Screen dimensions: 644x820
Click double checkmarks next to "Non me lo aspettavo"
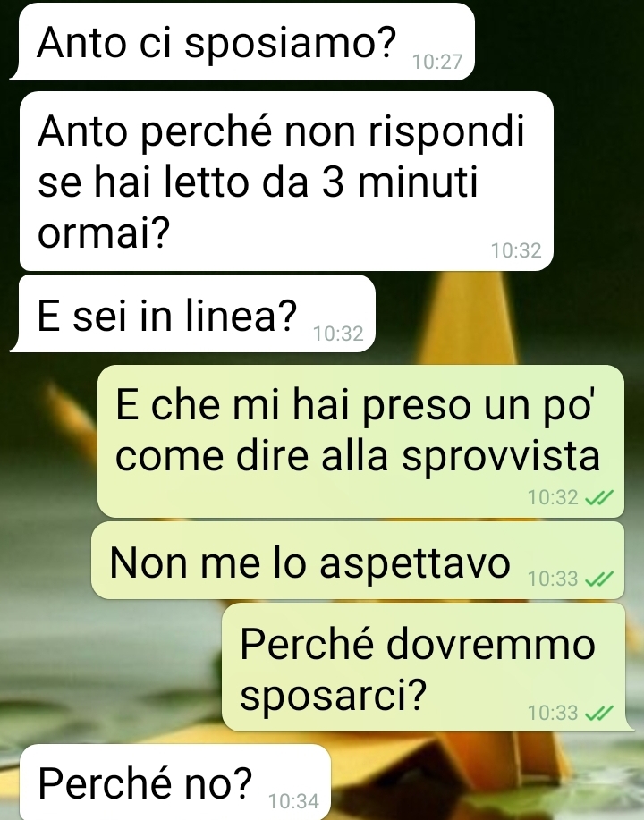(x=598, y=579)
